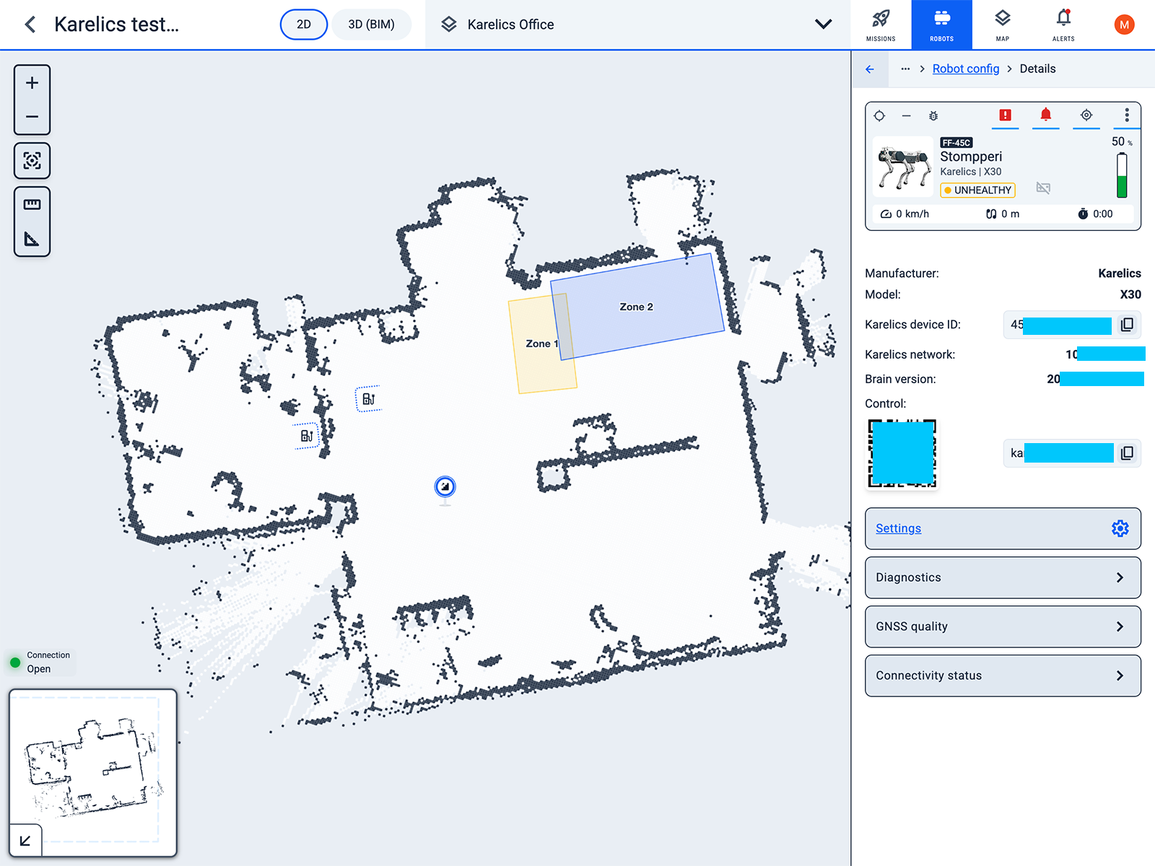The image size is (1155, 866).
Task: Open the robot error alert icon
Action: pos(1005,115)
